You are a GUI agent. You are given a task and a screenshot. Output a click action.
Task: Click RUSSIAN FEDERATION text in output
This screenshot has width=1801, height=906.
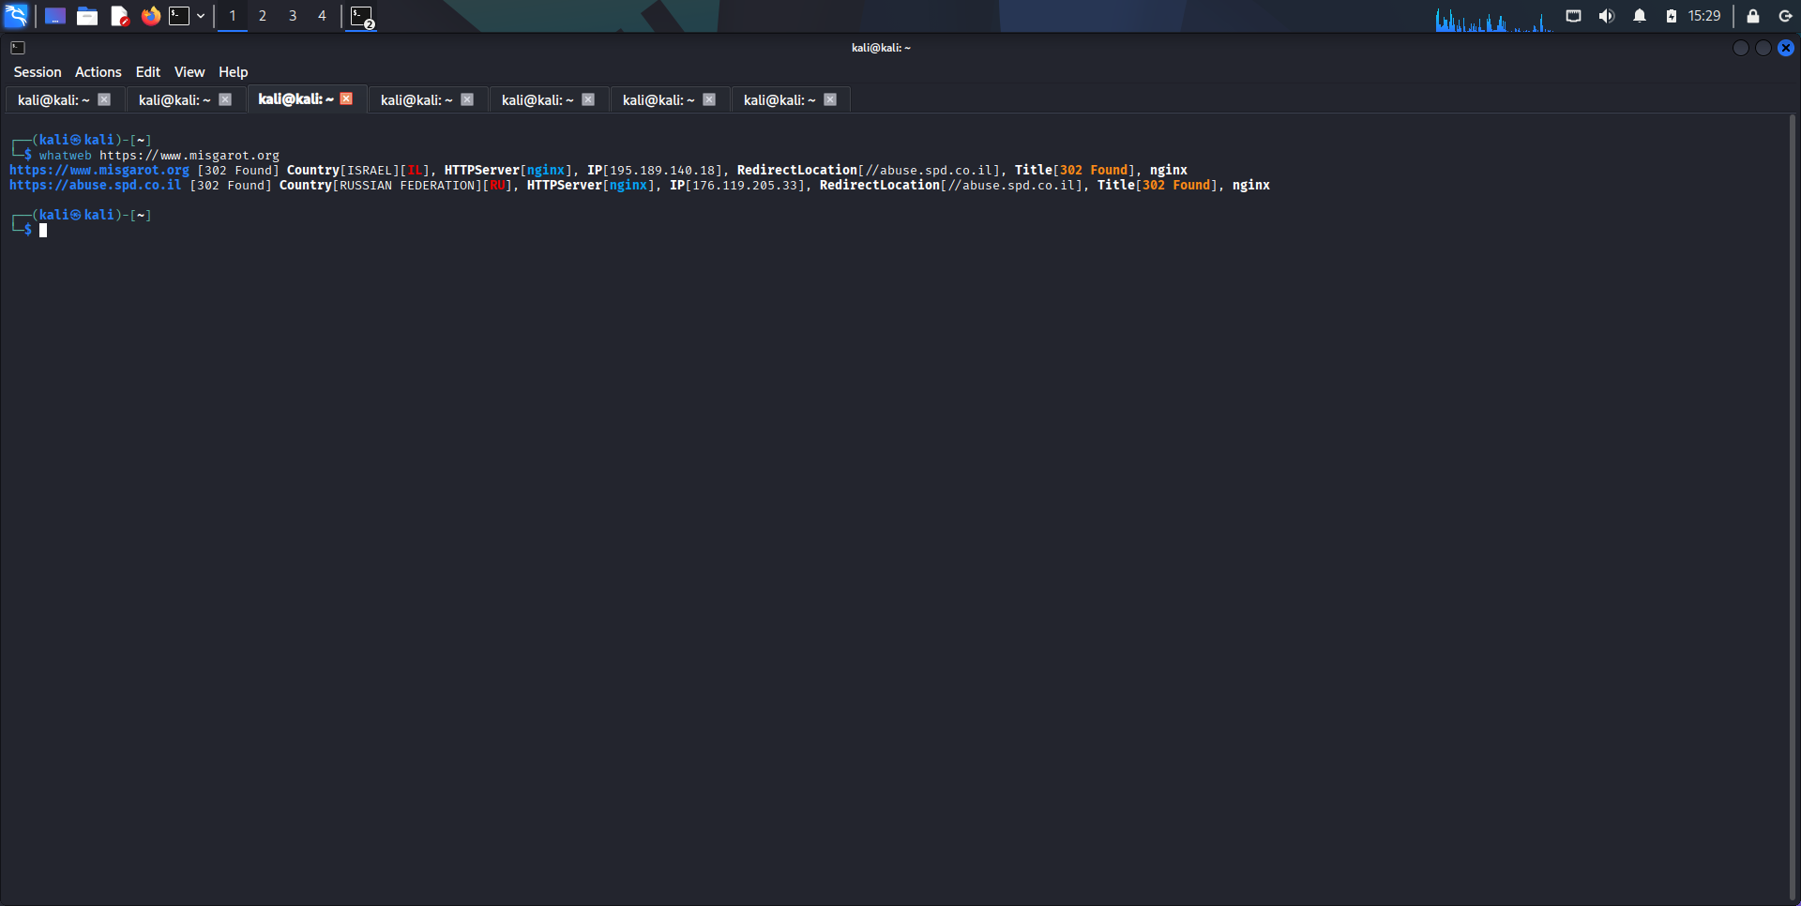407,185
